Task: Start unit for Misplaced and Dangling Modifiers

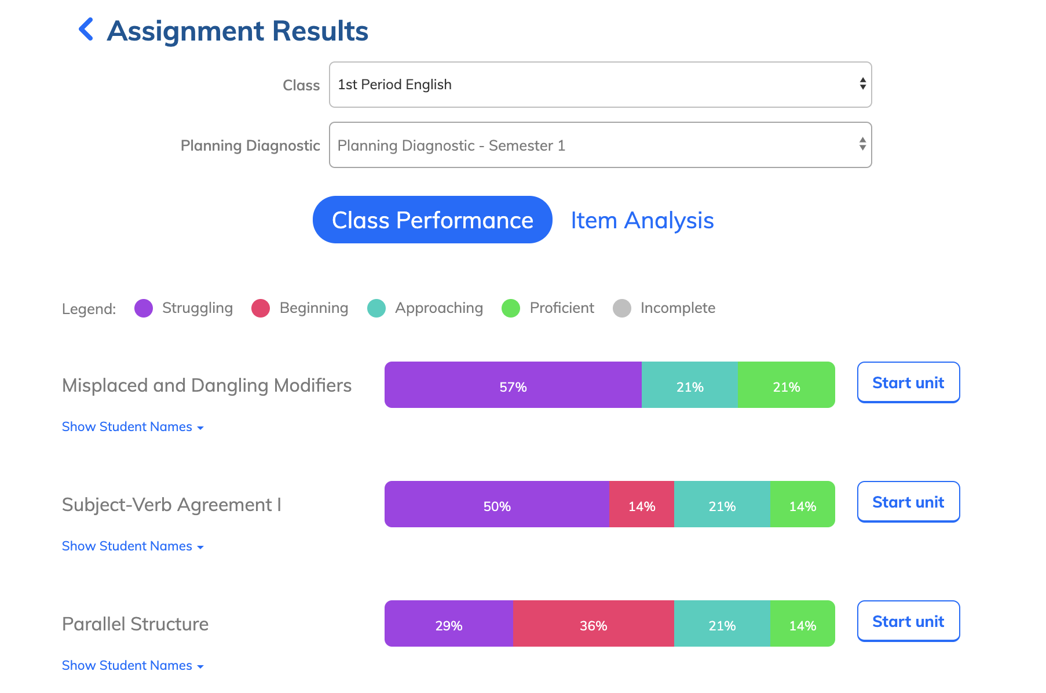Action: click(908, 382)
